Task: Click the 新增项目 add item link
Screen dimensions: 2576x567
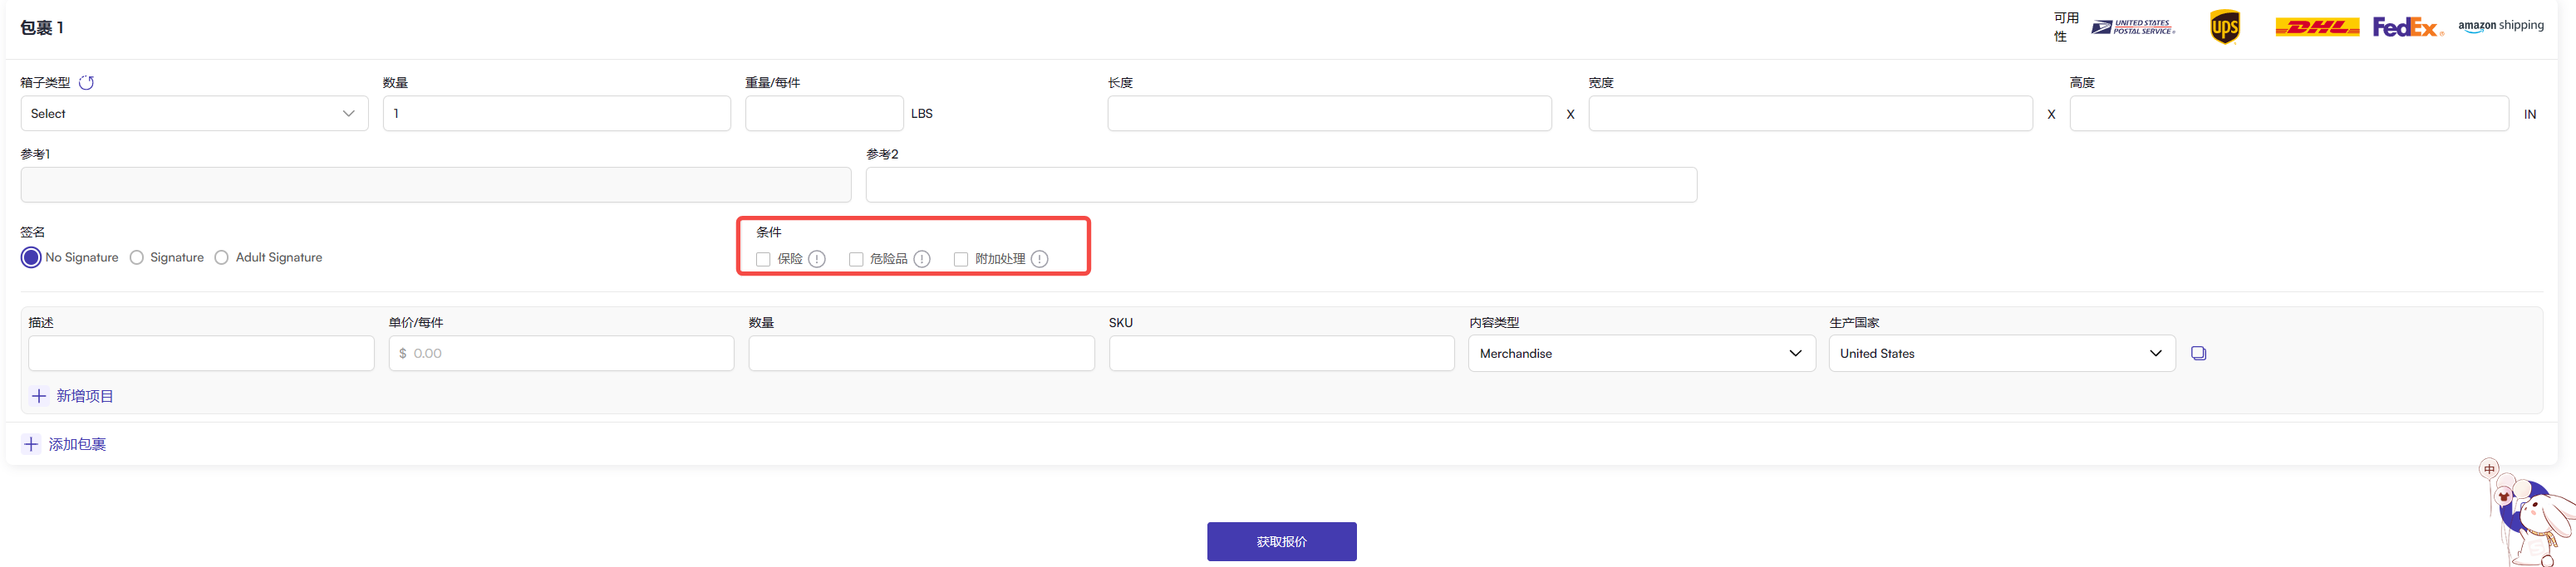Action: [72, 396]
